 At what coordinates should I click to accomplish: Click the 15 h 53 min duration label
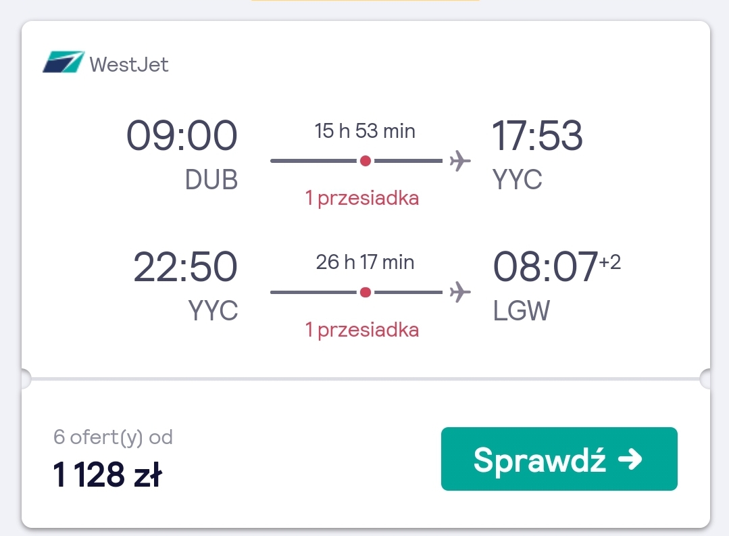[x=365, y=131]
